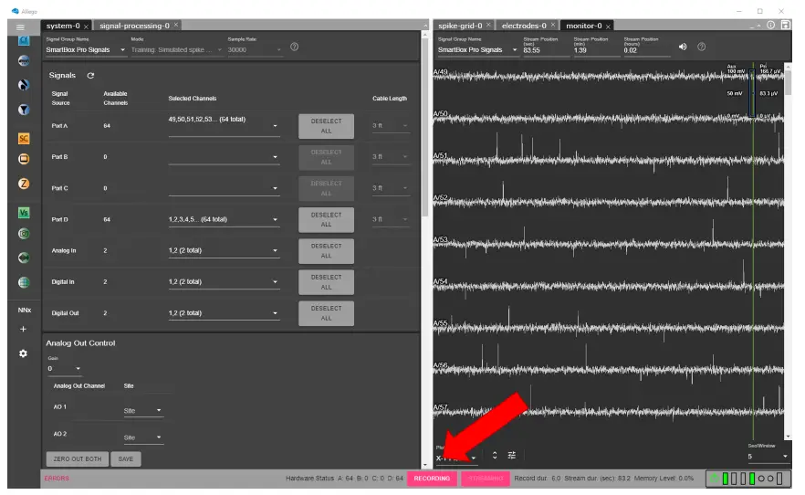The width and height of the screenshot is (805, 495).
Task: Close the monitor-0 tab
Action: [x=608, y=26]
